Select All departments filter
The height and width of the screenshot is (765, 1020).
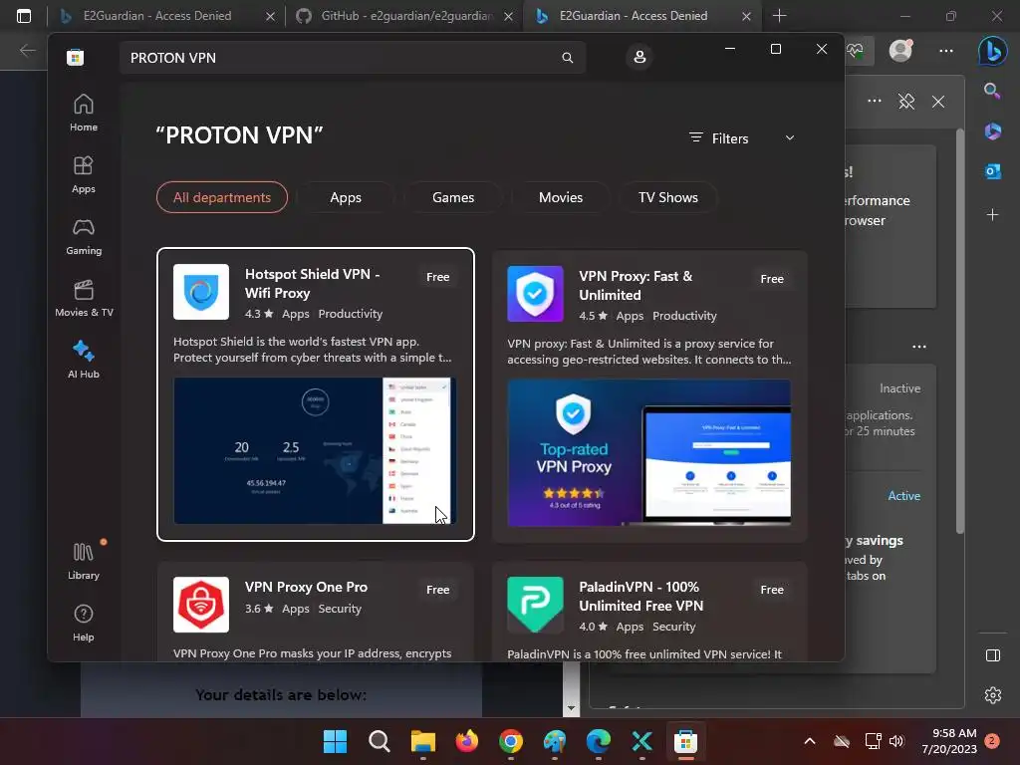point(222,197)
